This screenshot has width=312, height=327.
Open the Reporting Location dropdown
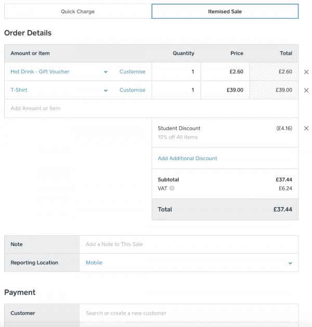[290, 263]
